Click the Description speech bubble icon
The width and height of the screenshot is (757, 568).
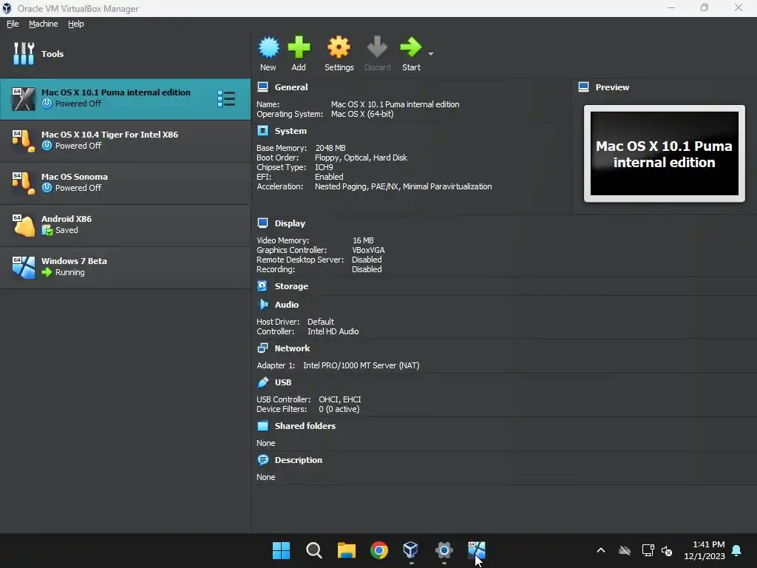(262, 460)
